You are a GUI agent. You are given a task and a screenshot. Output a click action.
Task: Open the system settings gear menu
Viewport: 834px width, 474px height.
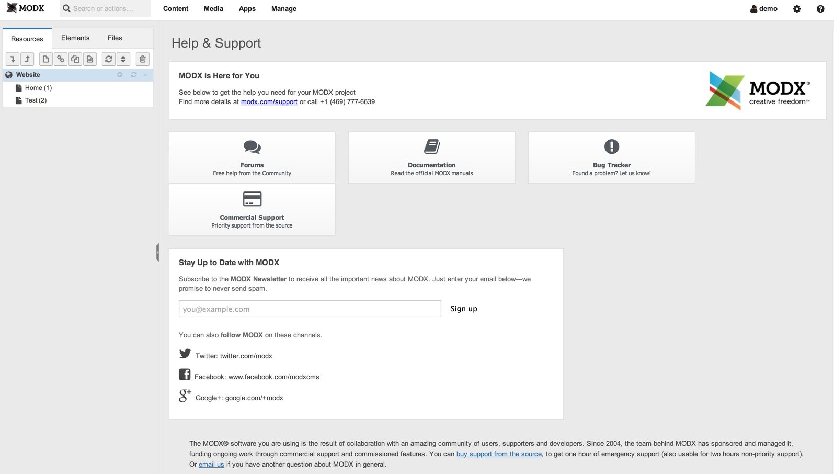pos(797,9)
